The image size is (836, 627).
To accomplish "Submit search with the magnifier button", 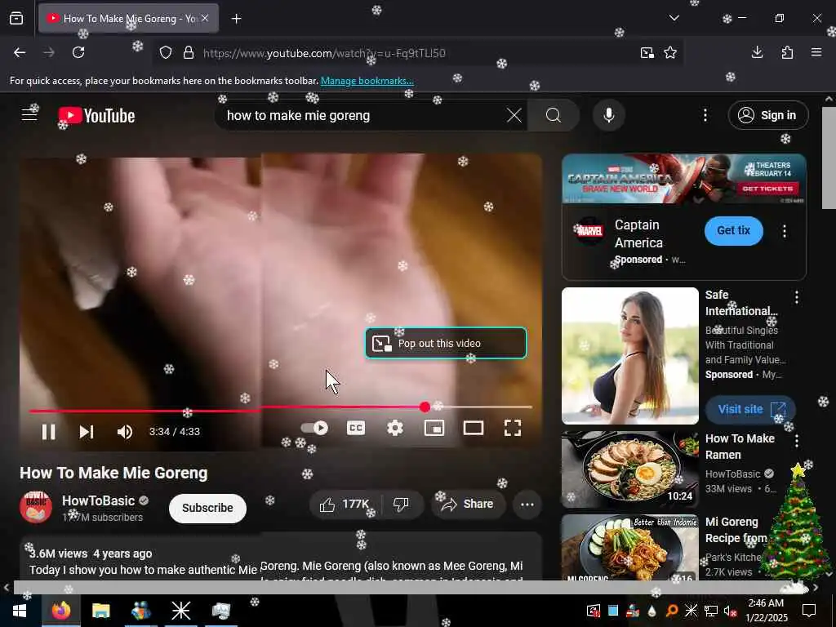I will (554, 115).
